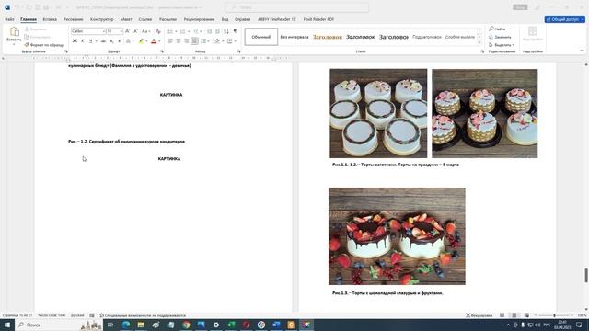This screenshot has width=589, height=331.
Task: Toggle show paragraph marks (¶)
Action: pyautogui.click(x=236, y=31)
